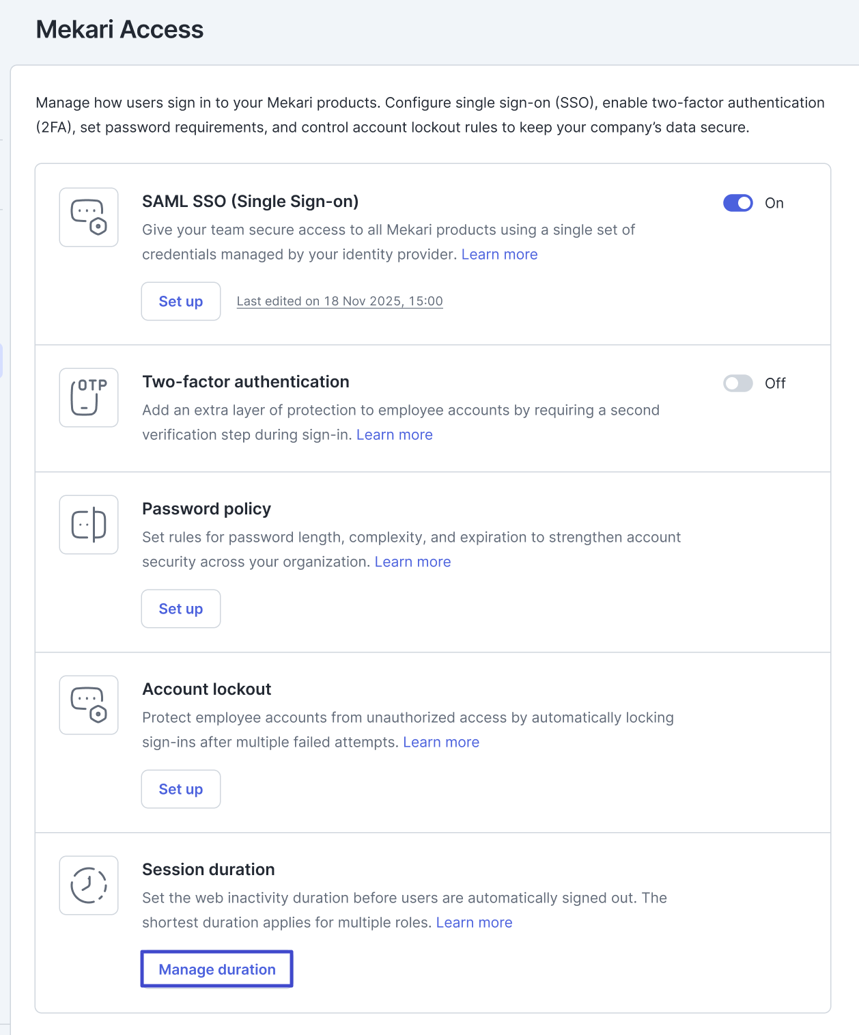Click the Password policy section icon
859x1035 pixels.
tap(89, 525)
